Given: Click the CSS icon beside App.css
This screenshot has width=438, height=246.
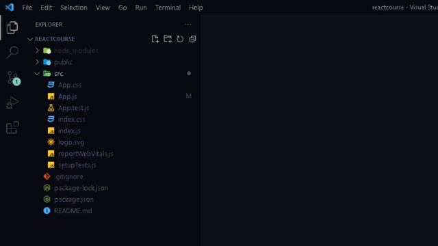Looking at the screenshot, I should (51, 85).
